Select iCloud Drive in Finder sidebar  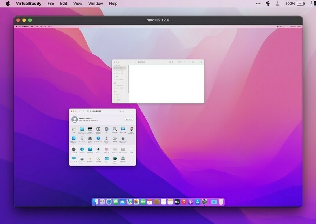120,85
